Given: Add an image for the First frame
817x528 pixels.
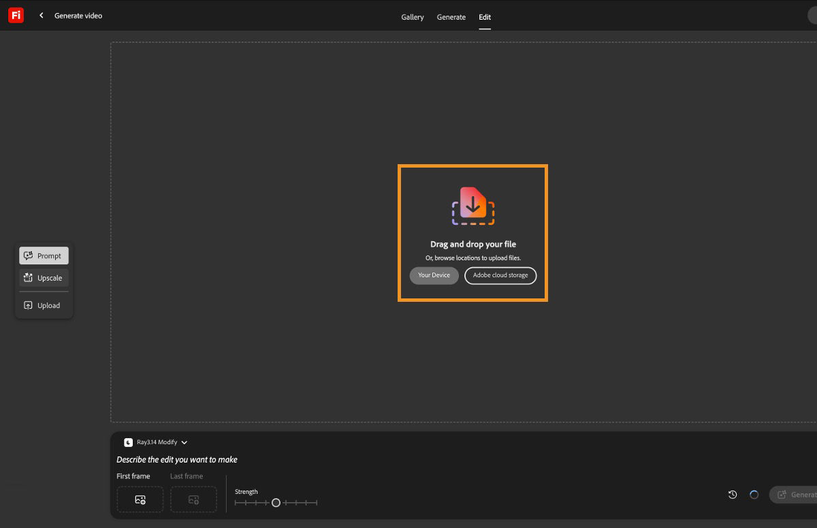Looking at the screenshot, I should point(140,499).
